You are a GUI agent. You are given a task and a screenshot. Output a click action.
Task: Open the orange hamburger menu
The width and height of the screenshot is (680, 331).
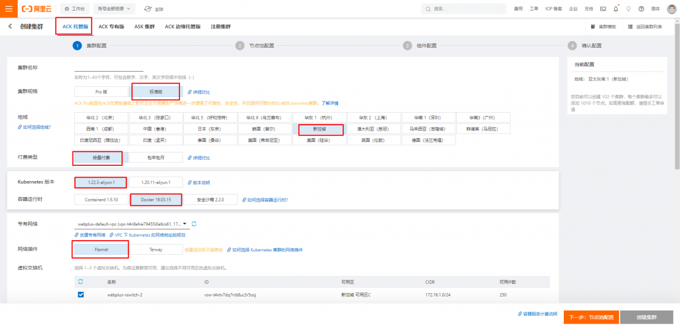9,9
